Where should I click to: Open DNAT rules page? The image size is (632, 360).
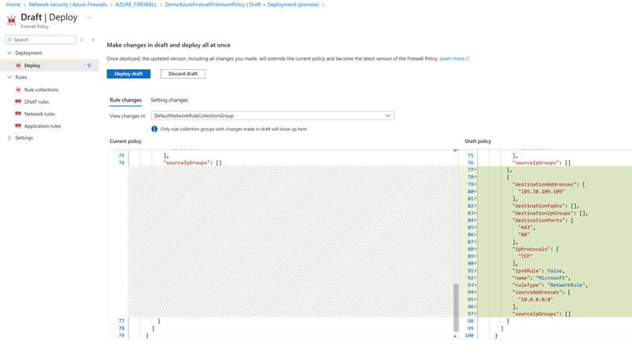pos(36,102)
